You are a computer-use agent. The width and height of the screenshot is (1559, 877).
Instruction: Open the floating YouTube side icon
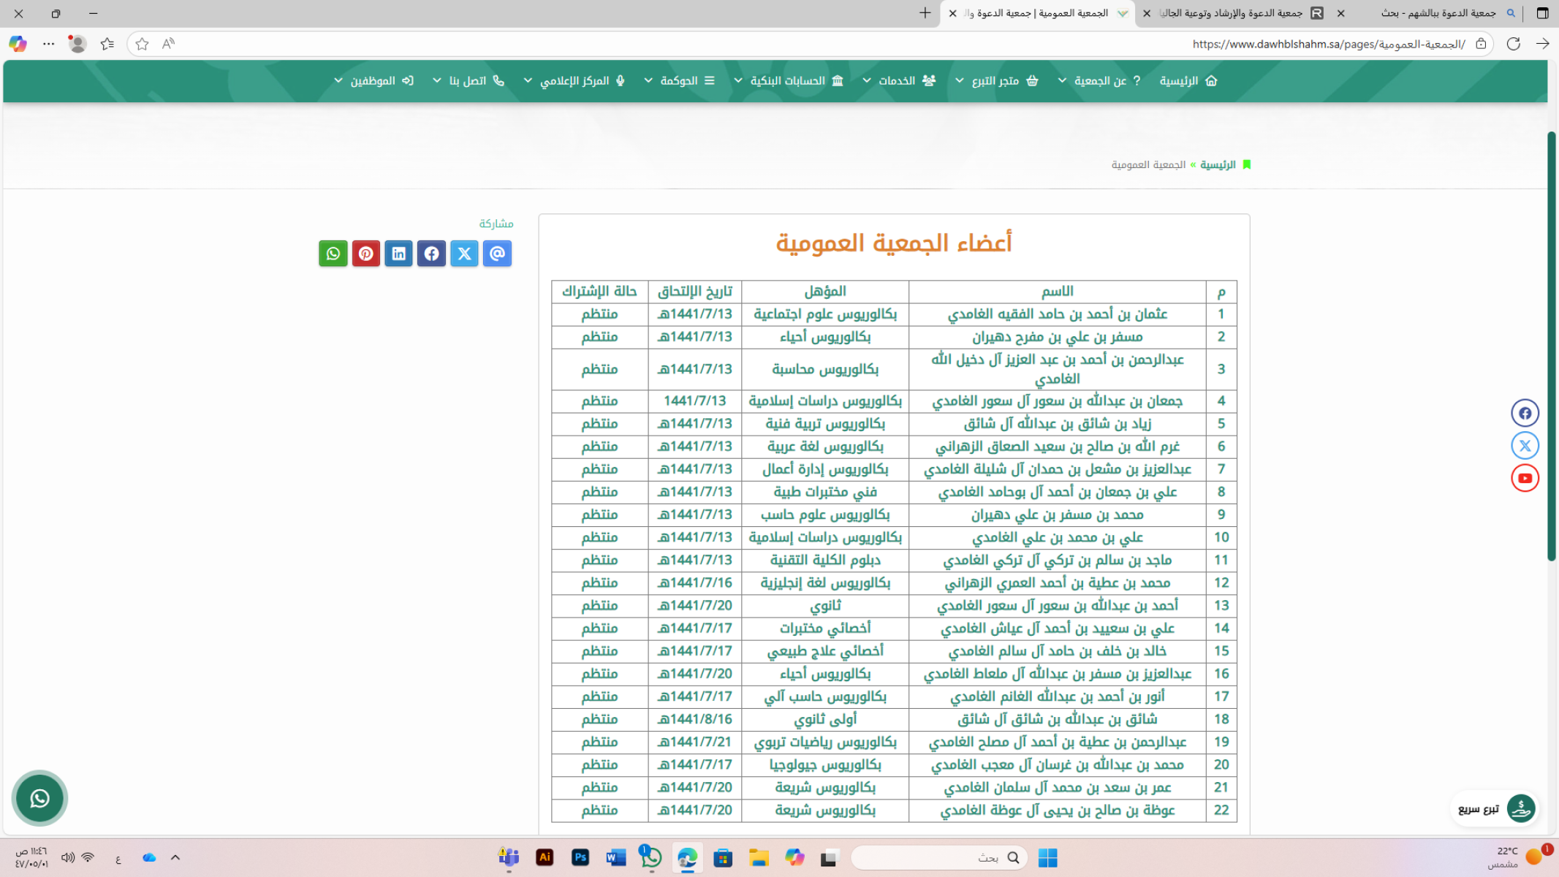click(x=1525, y=478)
